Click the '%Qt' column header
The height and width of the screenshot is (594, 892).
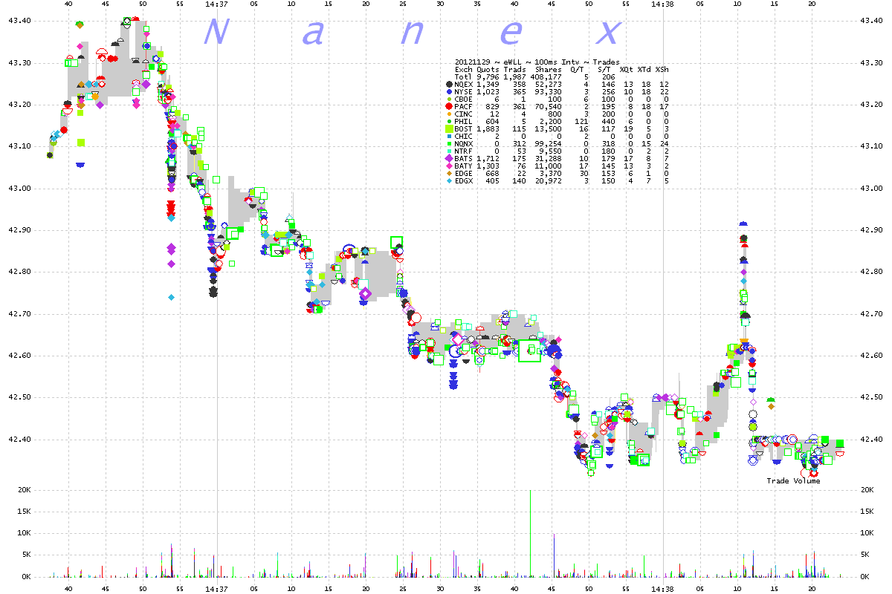pos(627,70)
